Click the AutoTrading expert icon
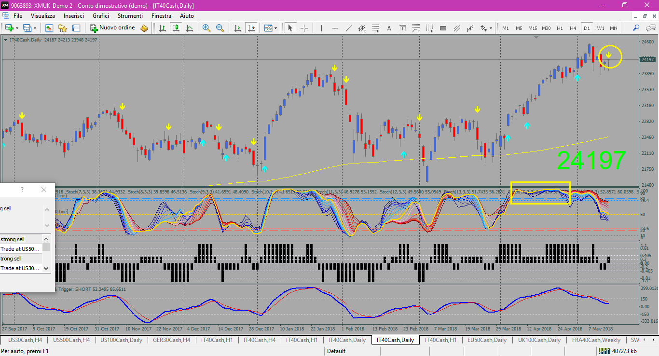659x356 pixels. pos(144,28)
